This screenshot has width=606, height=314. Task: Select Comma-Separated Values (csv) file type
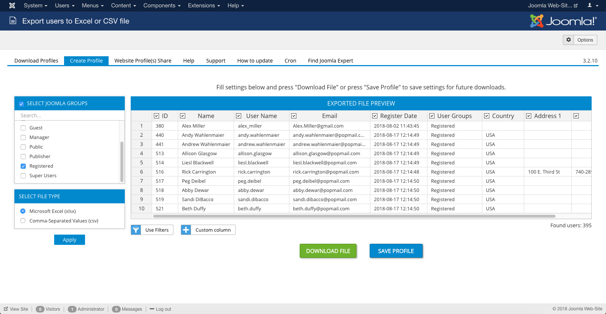(x=23, y=221)
